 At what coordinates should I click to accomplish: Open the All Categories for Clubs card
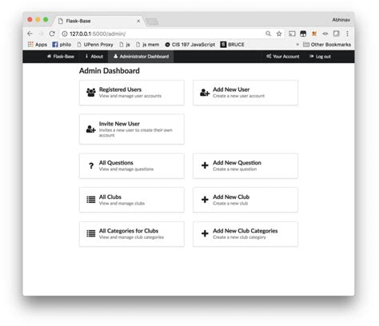pos(132,234)
